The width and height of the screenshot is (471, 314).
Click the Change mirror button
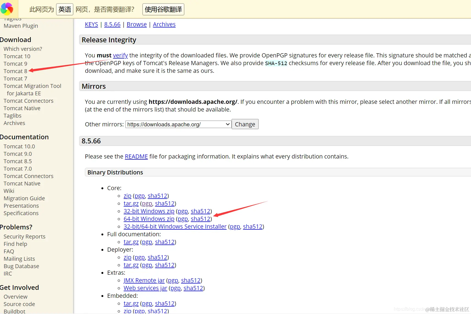click(x=245, y=124)
